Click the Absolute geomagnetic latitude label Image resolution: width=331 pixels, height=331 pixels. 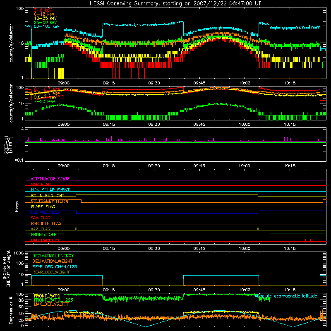point(286,296)
